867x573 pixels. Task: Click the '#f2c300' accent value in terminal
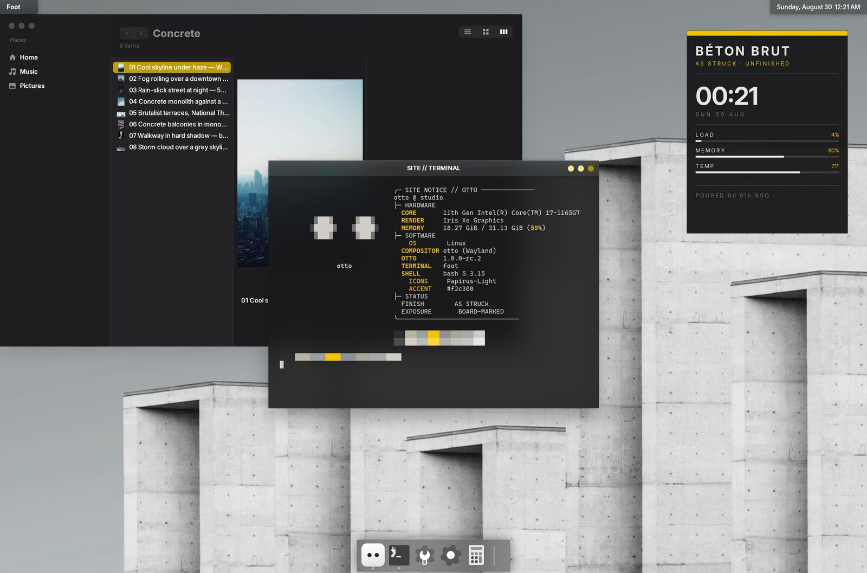(460, 289)
